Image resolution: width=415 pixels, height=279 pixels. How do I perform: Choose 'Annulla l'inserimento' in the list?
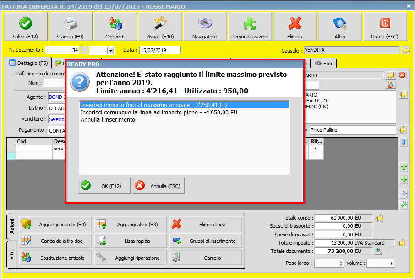[x=185, y=120]
